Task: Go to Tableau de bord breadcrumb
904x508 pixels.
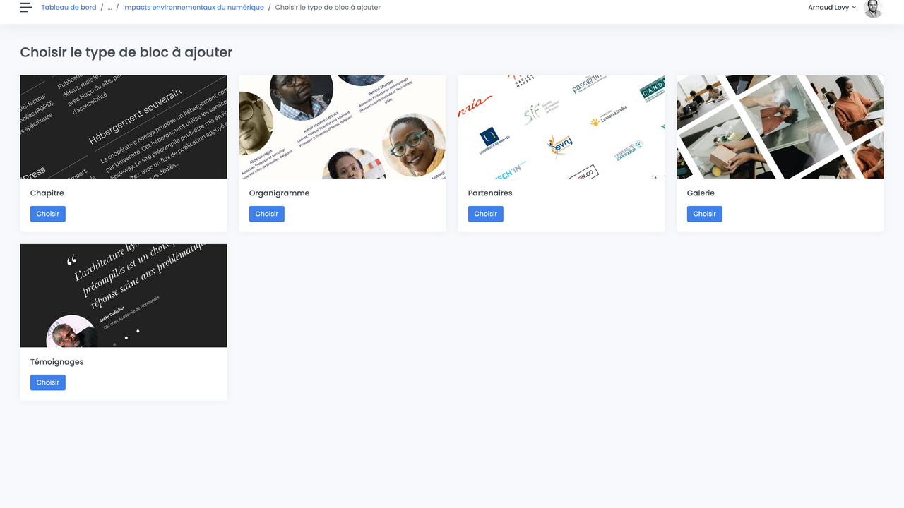Action: pos(69,8)
